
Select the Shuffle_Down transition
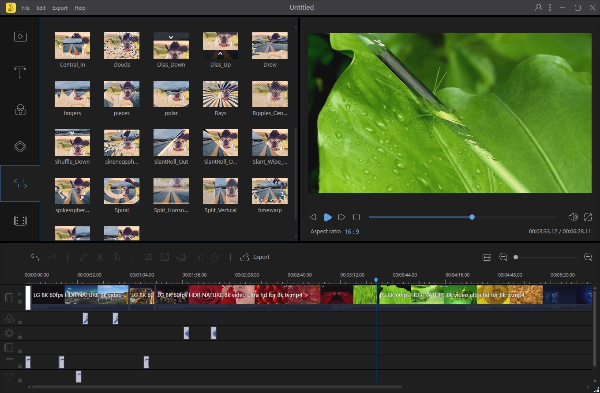tap(72, 147)
